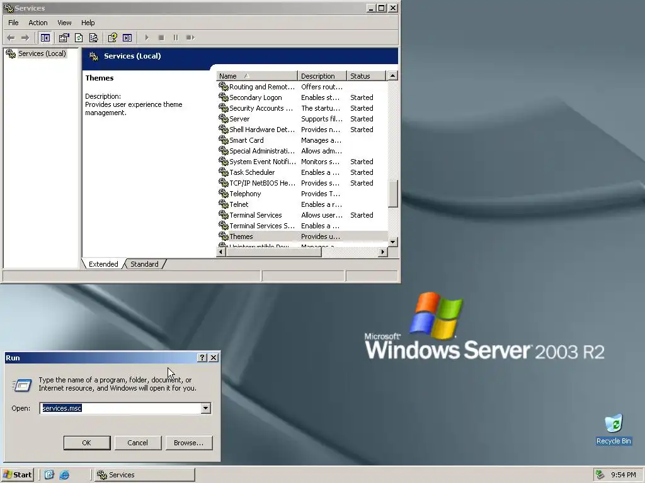Click Started status of Secondary Logon

(x=362, y=97)
